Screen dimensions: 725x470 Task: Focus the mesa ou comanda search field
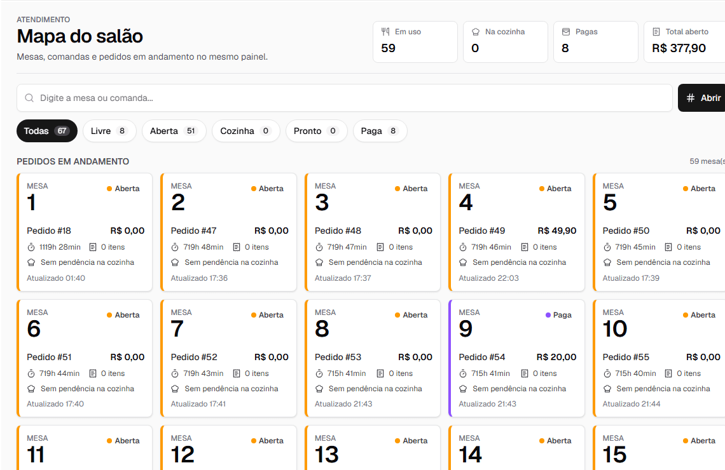pos(345,98)
